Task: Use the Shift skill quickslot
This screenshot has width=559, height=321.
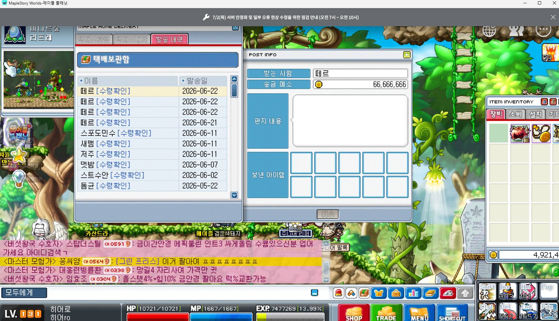Action: (x=487, y=292)
